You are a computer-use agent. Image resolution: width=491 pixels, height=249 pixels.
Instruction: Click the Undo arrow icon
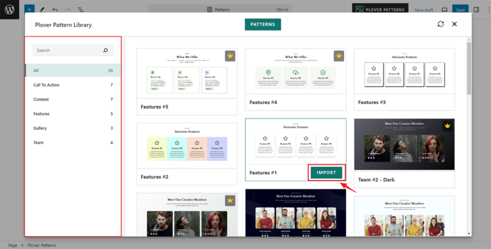55,10
